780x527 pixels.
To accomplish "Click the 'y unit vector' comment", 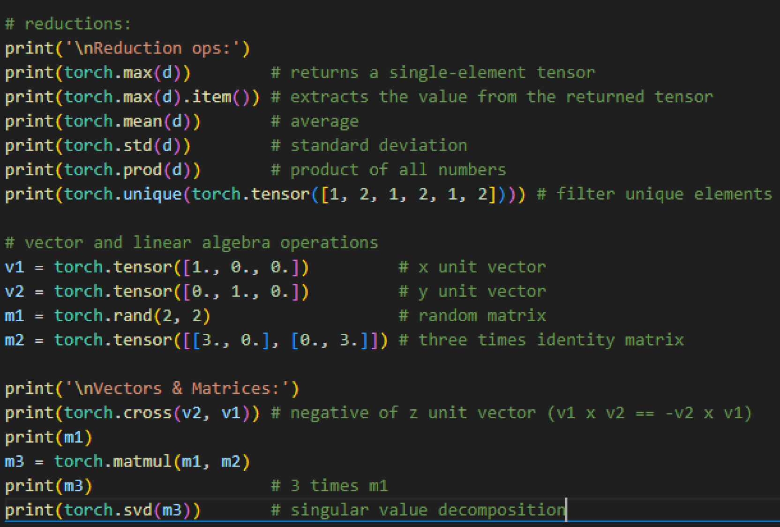I will [482, 292].
